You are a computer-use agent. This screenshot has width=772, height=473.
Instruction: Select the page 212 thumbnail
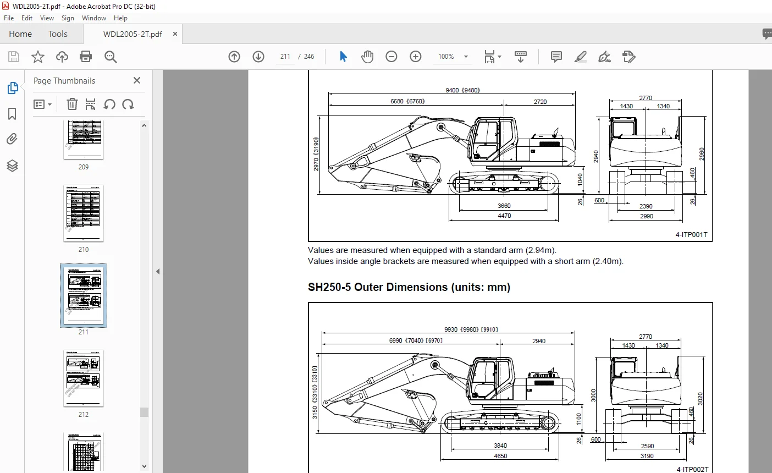point(84,378)
